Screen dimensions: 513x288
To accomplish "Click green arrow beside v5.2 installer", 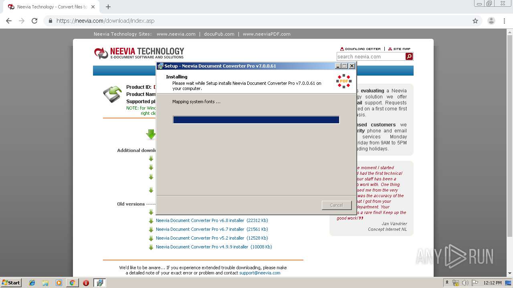I will [151, 238].
